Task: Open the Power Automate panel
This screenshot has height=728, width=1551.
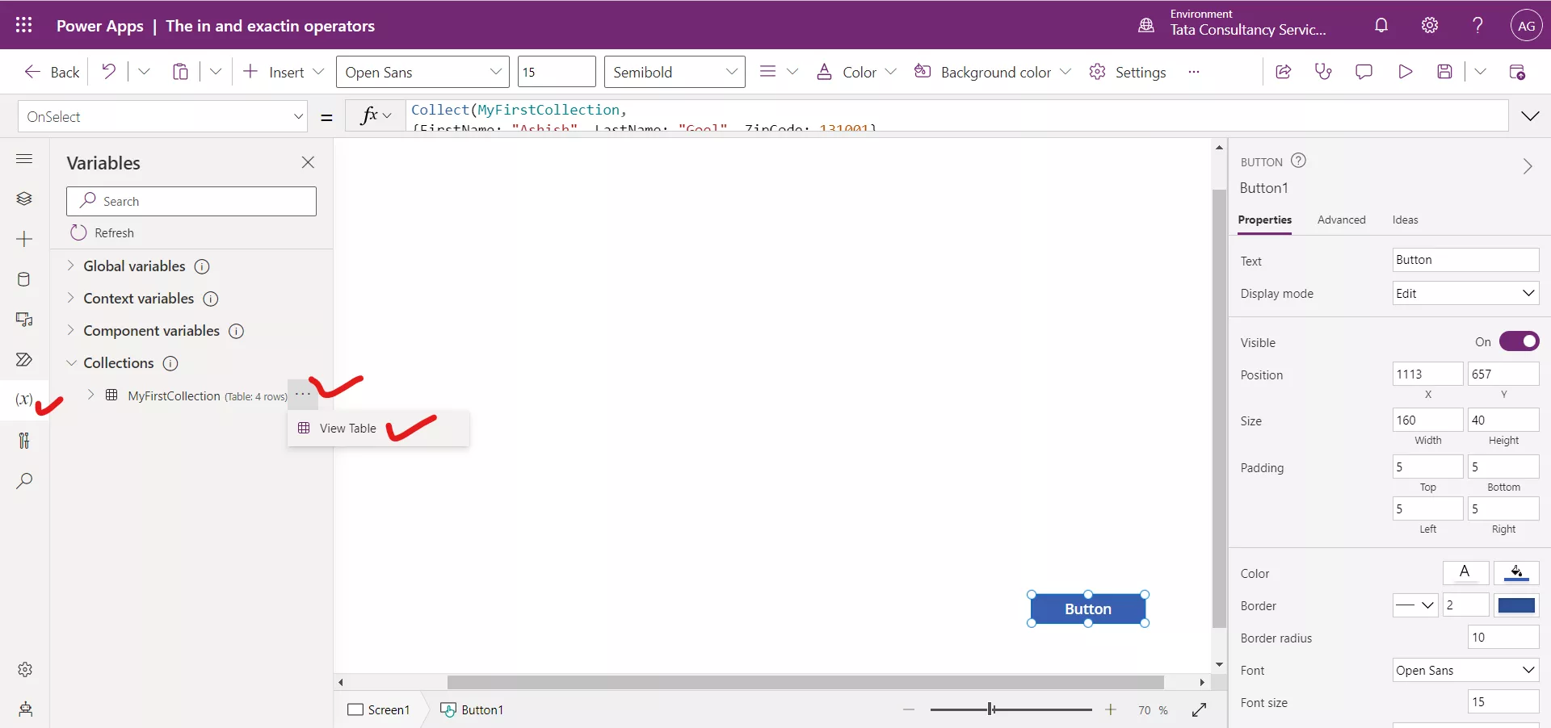Action: pos(24,361)
